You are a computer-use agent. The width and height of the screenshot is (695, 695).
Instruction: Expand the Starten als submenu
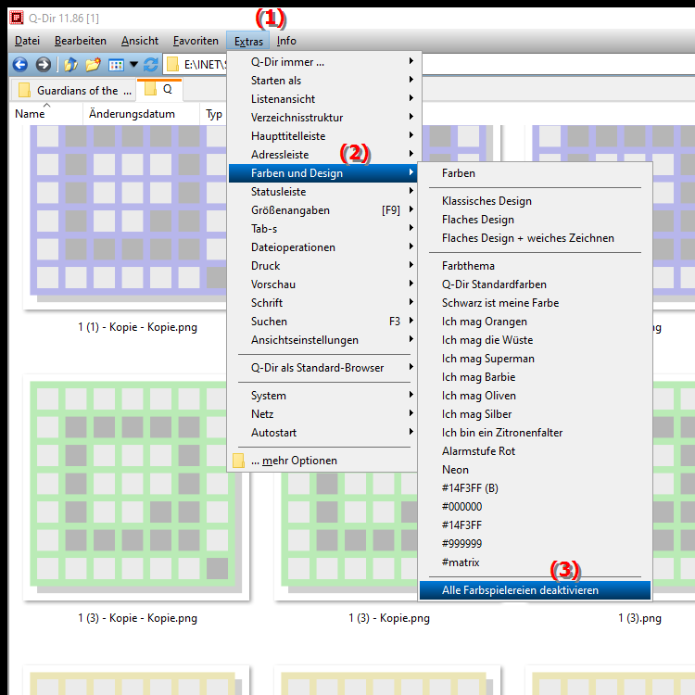coord(322,81)
